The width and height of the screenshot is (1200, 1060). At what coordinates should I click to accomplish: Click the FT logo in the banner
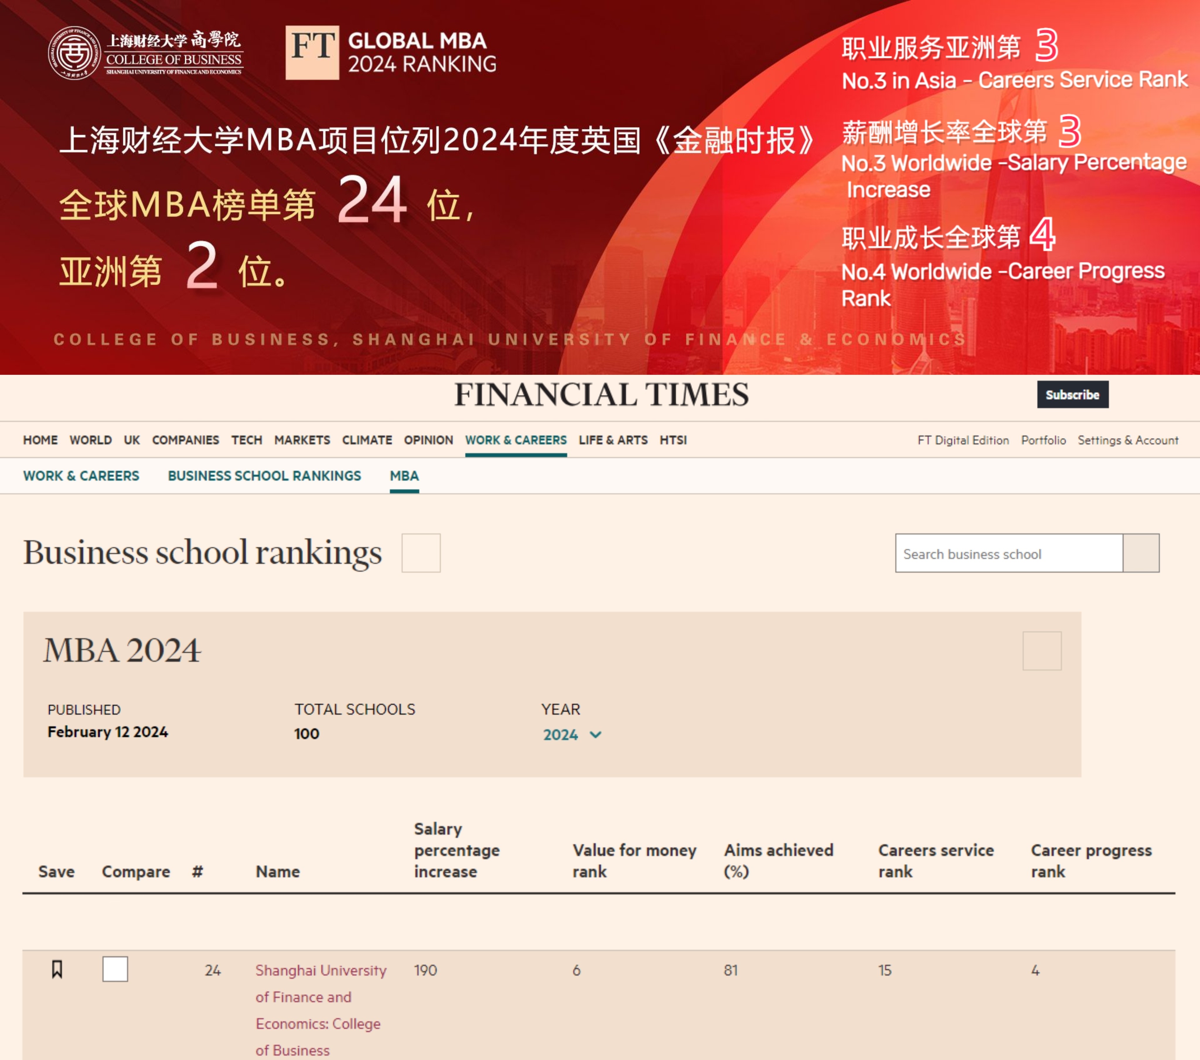coord(312,52)
